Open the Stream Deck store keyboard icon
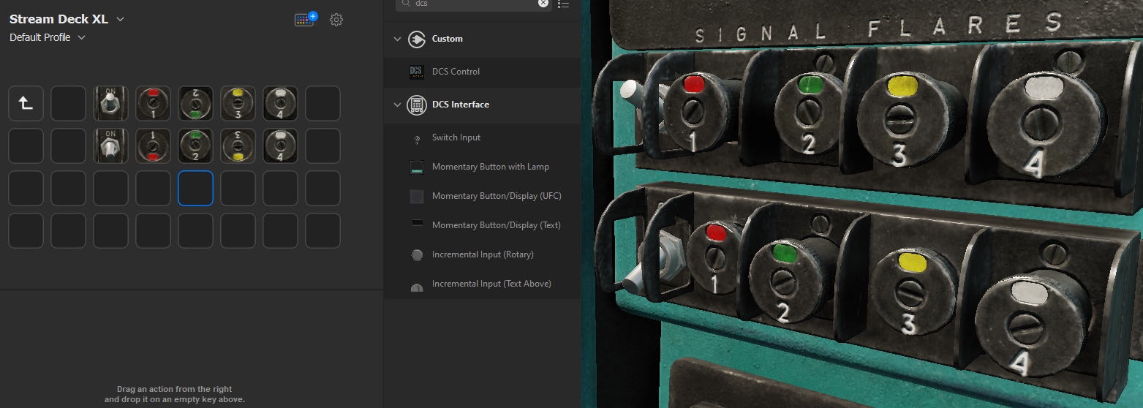Viewport: 1143px width, 408px height. coord(305,20)
